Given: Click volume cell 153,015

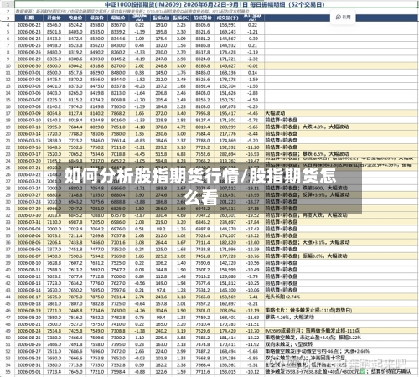Looking at the screenshot, I should [228, 372].
